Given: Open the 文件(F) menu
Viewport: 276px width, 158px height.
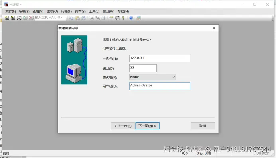Looking at the screenshot, I should [x=10, y=12].
